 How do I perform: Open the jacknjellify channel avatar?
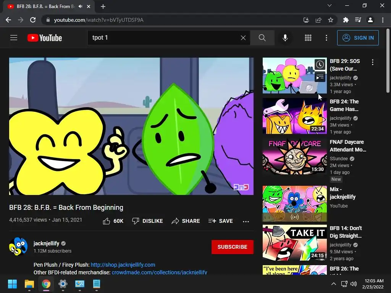click(18, 246)
